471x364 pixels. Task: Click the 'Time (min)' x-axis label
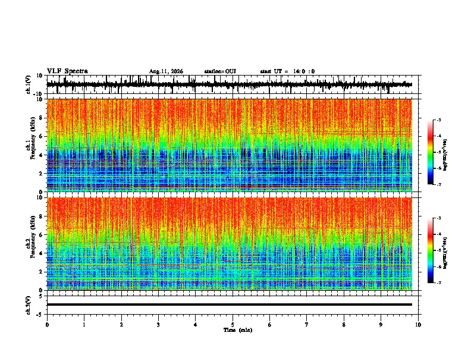[x=238, y=330]
